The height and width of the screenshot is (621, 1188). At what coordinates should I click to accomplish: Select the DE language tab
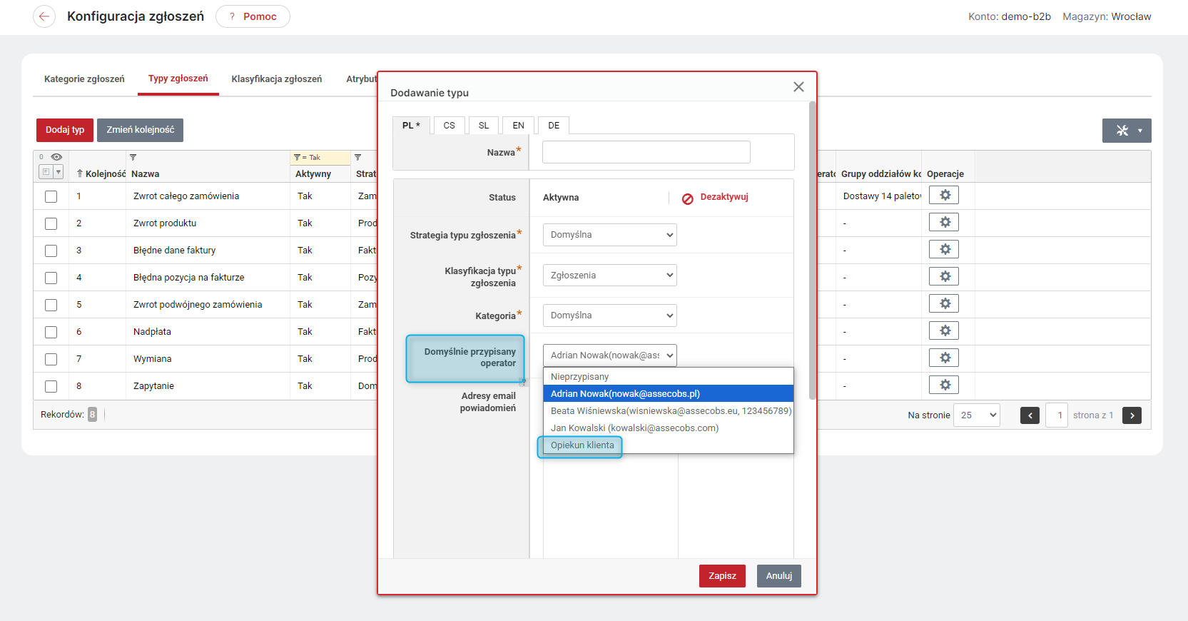[554, 126]
